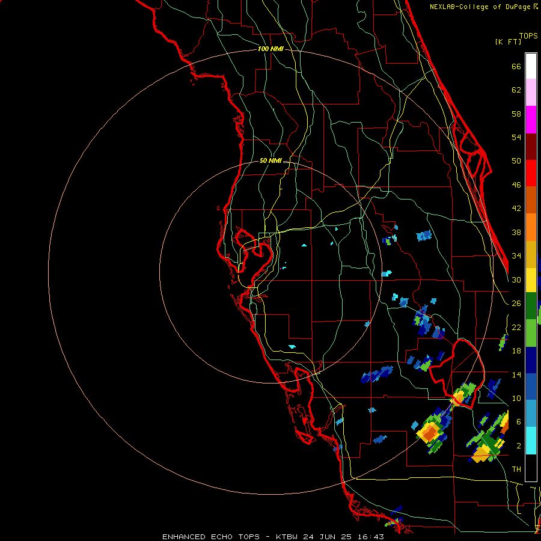Image resolution: width=541 pixels, height=541 pixels.
Task: Click the '10' legend value
Action: (516, 399)
